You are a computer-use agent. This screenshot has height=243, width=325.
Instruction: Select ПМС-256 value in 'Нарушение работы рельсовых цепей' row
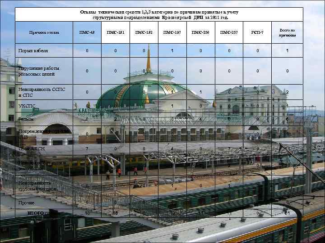coord(200,71)
